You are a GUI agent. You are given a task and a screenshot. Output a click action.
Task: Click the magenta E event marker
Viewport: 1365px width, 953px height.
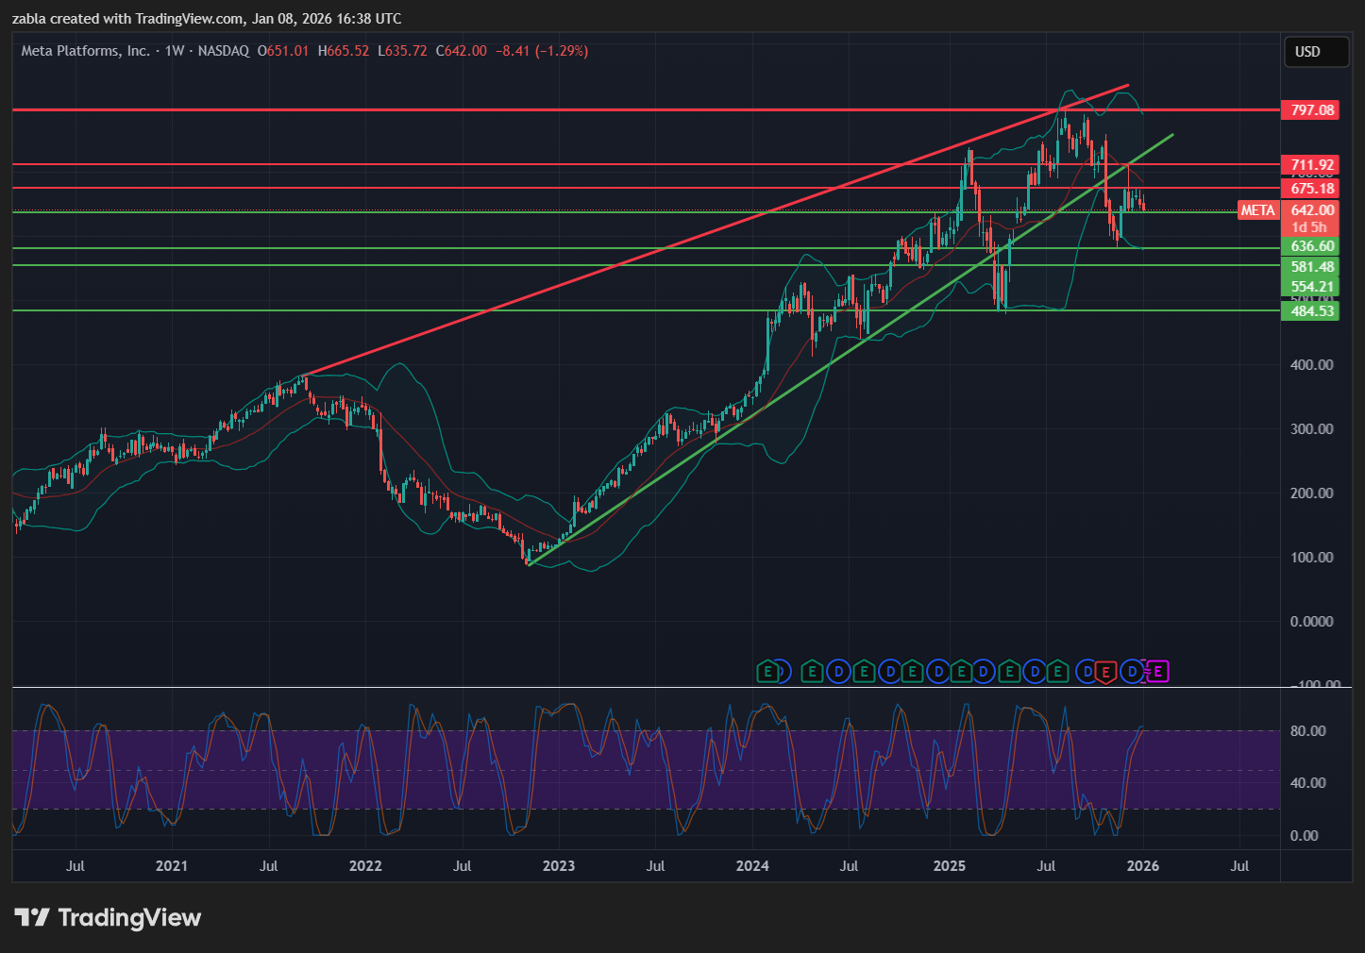[x=1158, y=672]
